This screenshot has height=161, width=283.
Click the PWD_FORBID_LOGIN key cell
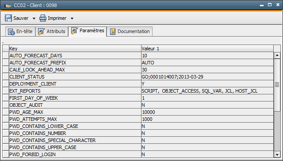click(x=75, y=154)
